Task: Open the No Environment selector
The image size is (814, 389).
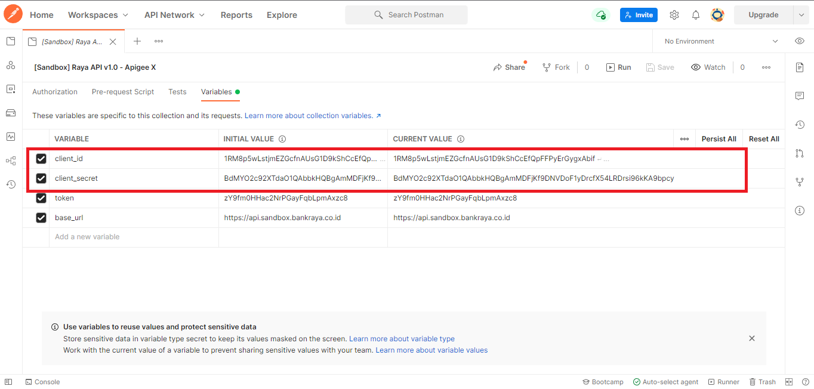Action: tap(721, 41)
